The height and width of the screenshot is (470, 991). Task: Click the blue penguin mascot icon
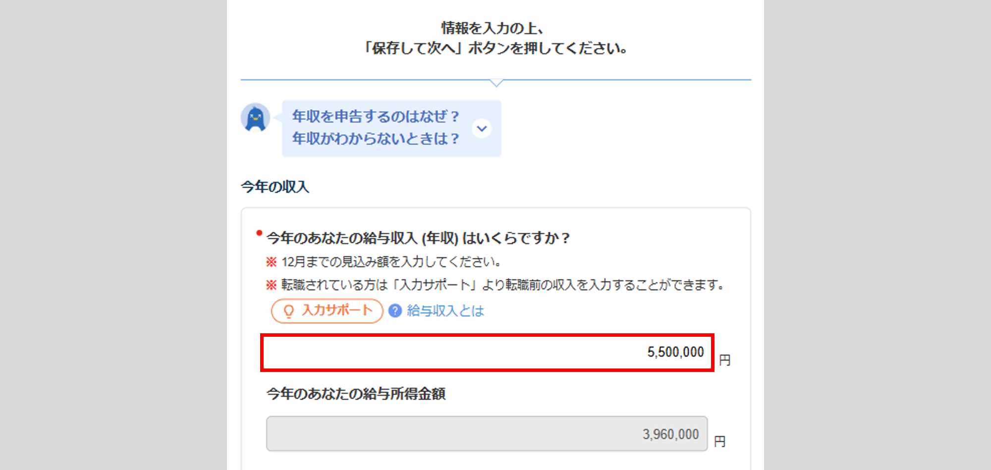pos(255,118)
